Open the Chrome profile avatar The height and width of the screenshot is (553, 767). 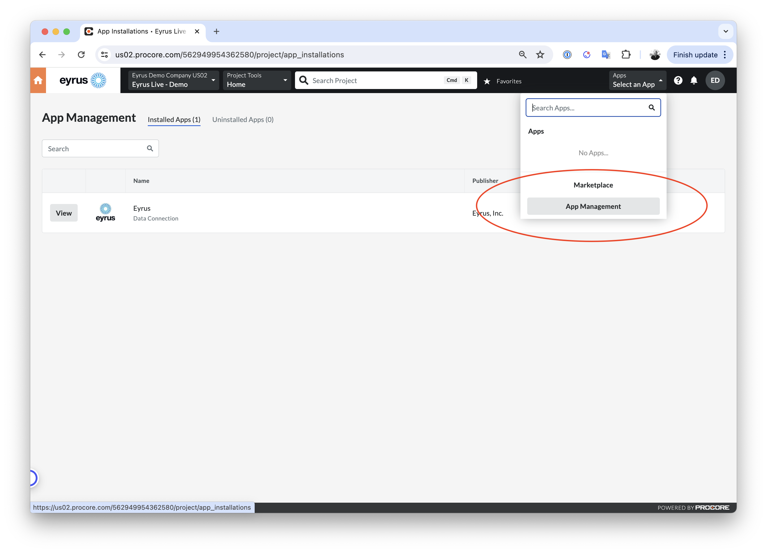(x=655, y=55)
